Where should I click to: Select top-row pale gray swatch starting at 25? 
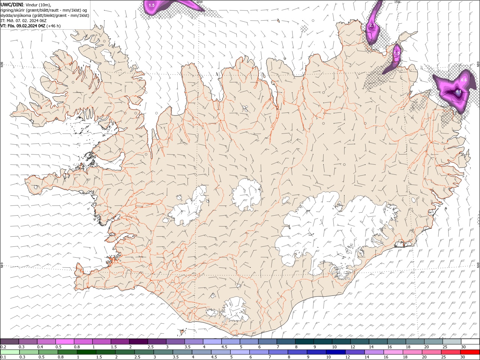point(452,342)
